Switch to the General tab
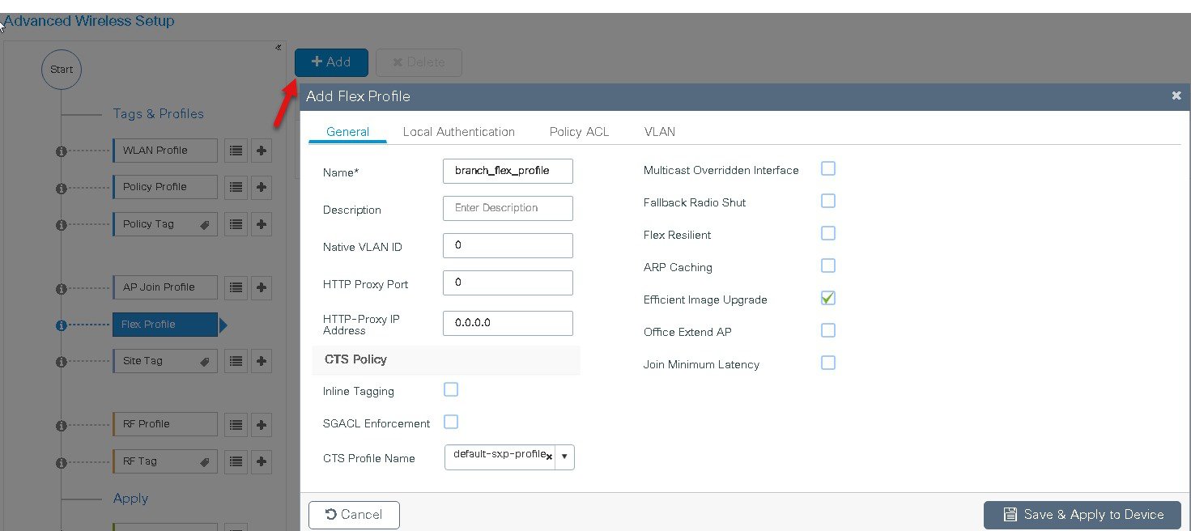The image size is (1191, 531). 347,132
